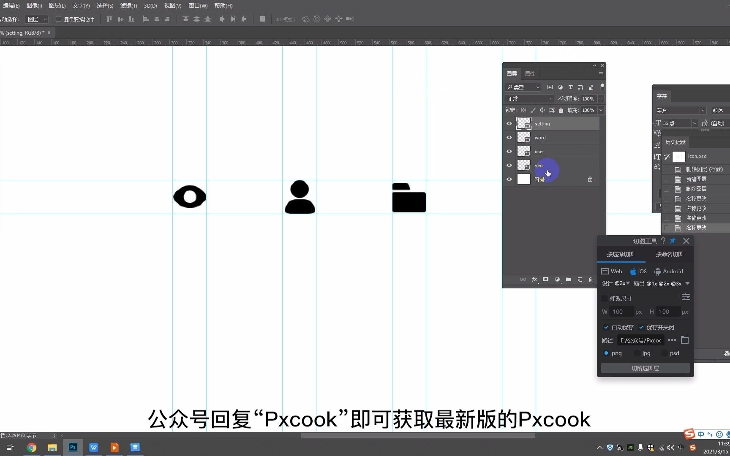Pin the slice tool panel
The width and height of the screenshot is (730, 456).
(673, 241)
